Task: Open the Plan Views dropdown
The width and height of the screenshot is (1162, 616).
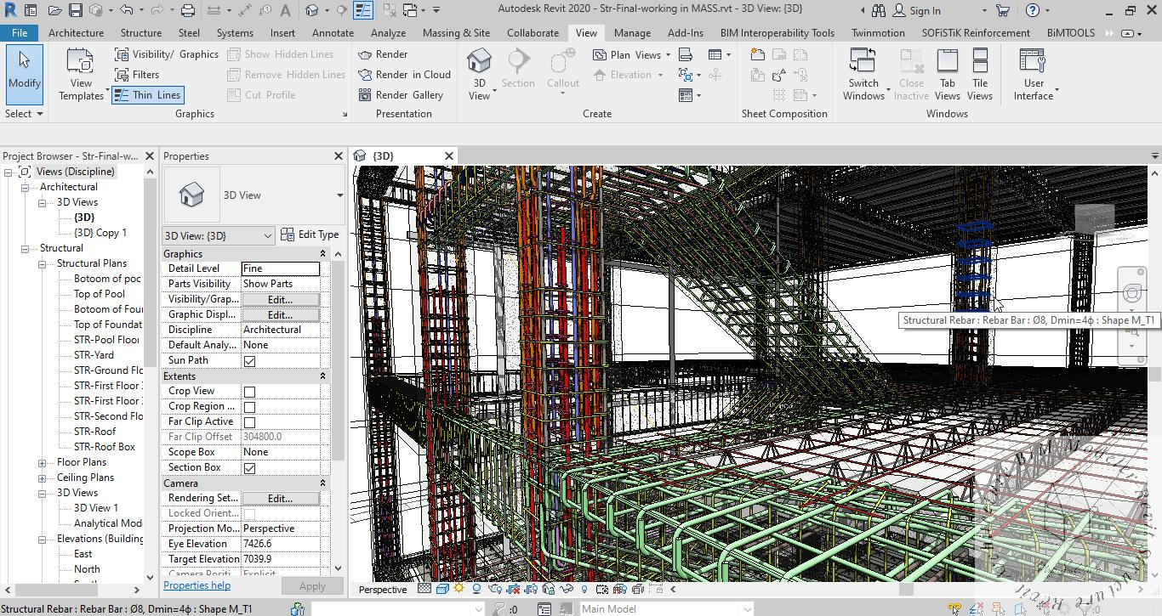Action: coord(631,54)
